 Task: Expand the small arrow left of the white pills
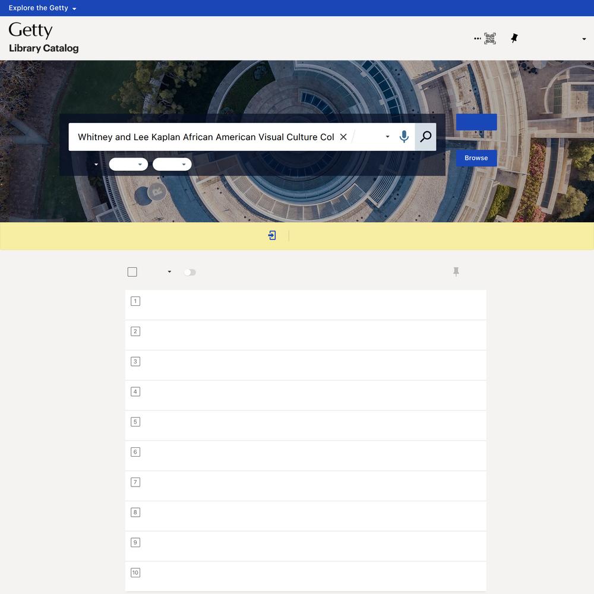(x=96, y=165)
